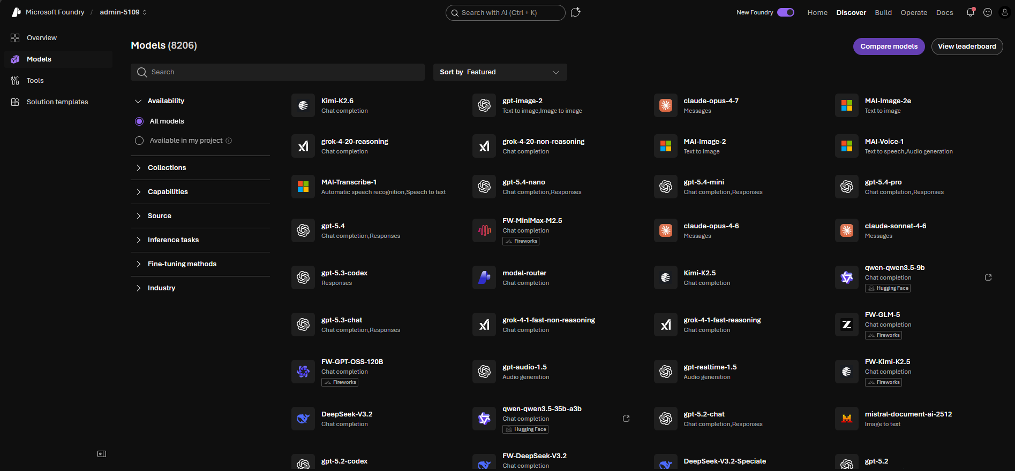Click the model-router icon
The height and width of the screenshot is (471, 1015).
click(x=484, y=277)
